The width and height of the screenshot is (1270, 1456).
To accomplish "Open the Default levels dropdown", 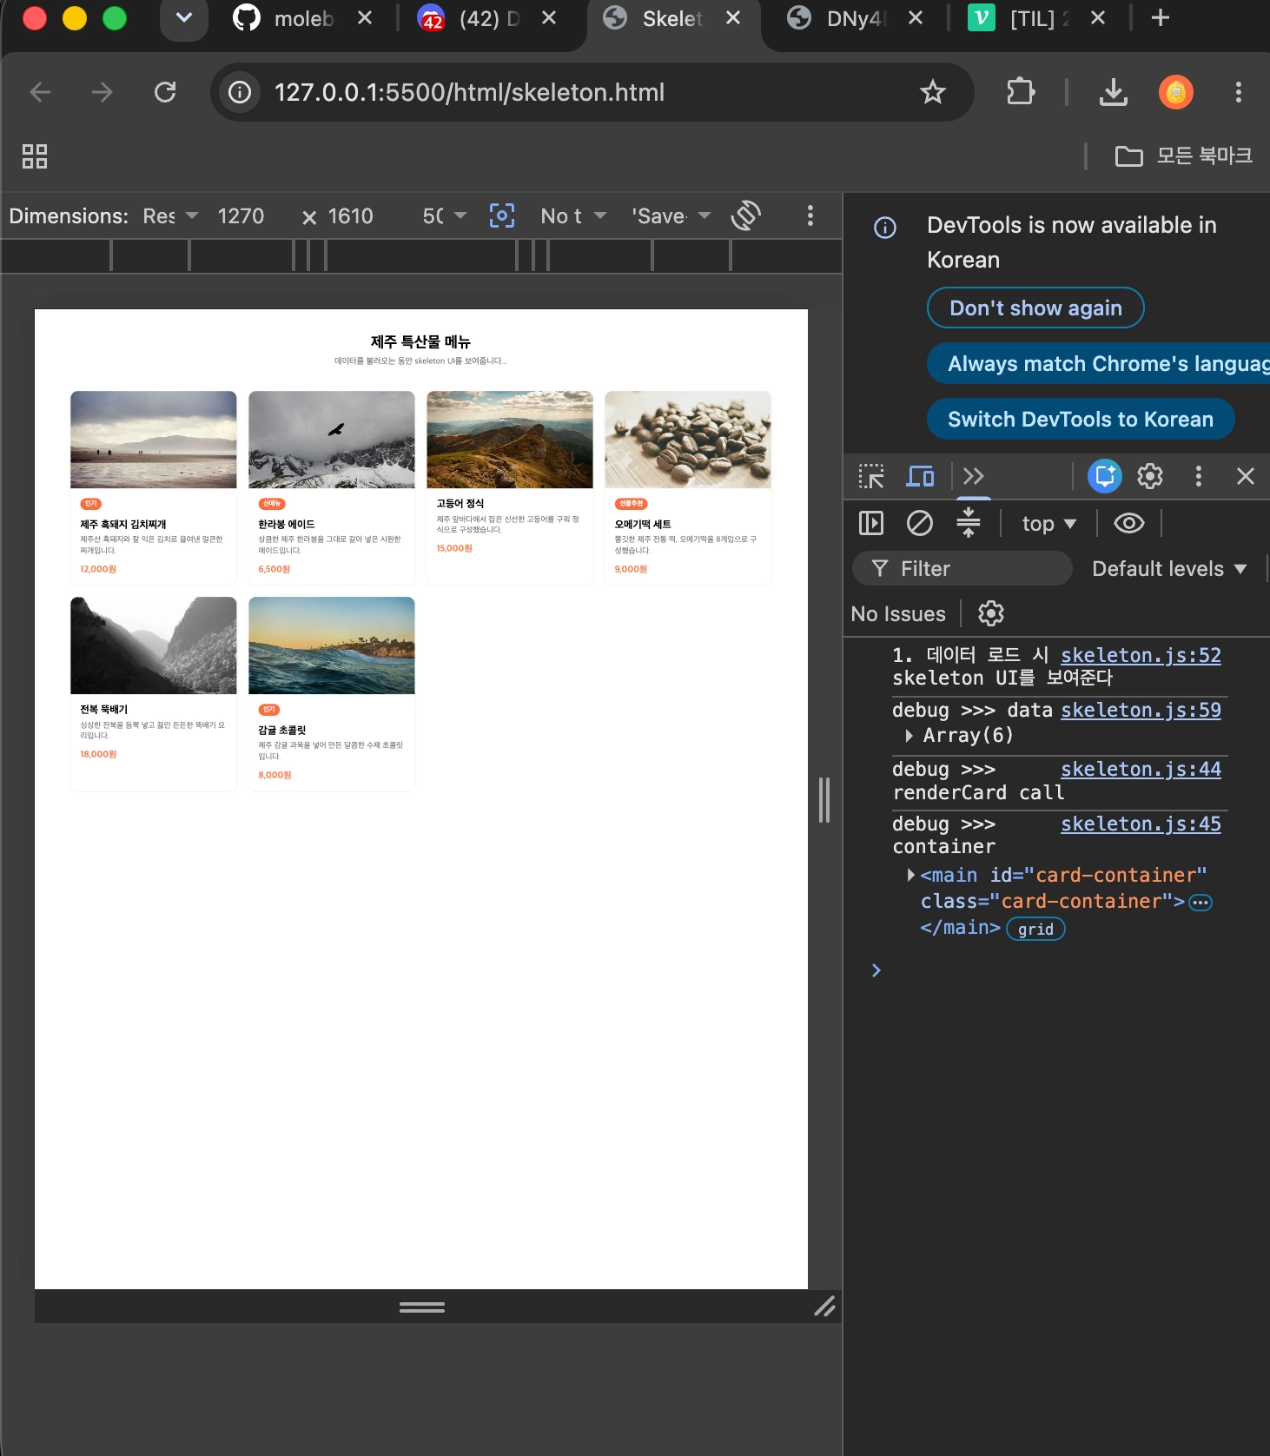I will (1169, 569).
